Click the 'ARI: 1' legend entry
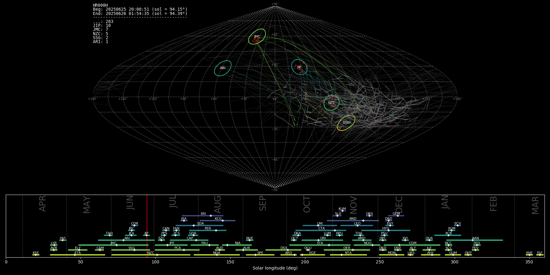Image resolution: width=550 pixels, height=275 pixels. coord(101,42)
